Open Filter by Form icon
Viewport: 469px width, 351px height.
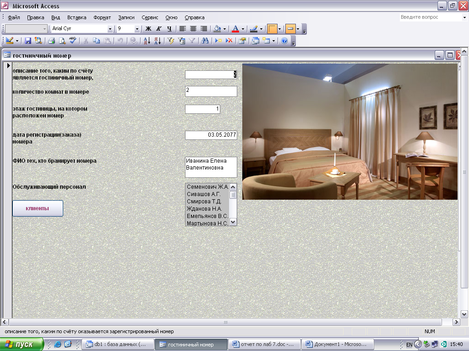pyautogui.click(x=181, y=41)
